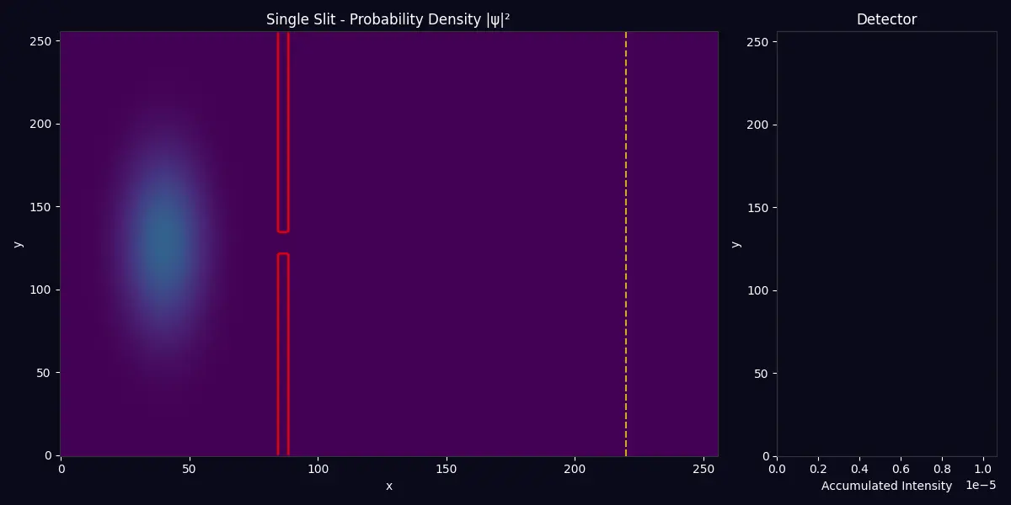Screen dimensions: 1011x505
Task: Click the 100 tick on main plot x-axis
Action: [x=318, y=467]
